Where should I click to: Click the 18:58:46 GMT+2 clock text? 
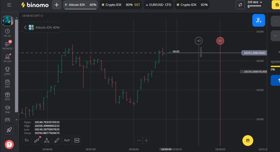pyautogui.click(x=33, y=16)
